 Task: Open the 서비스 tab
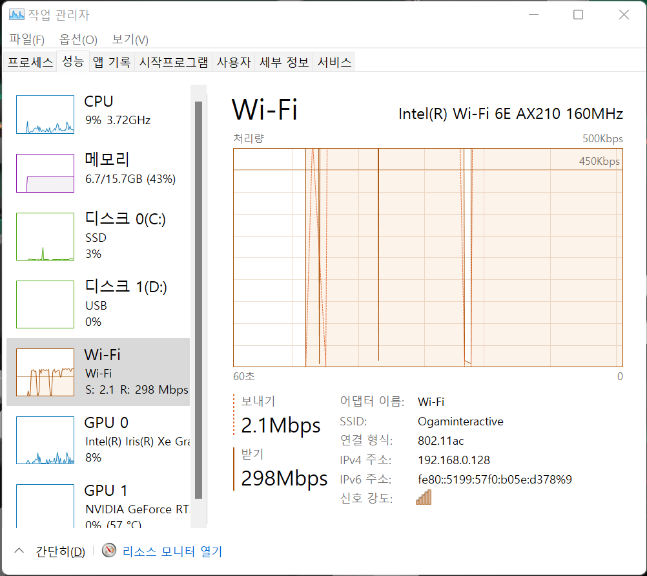334,62
